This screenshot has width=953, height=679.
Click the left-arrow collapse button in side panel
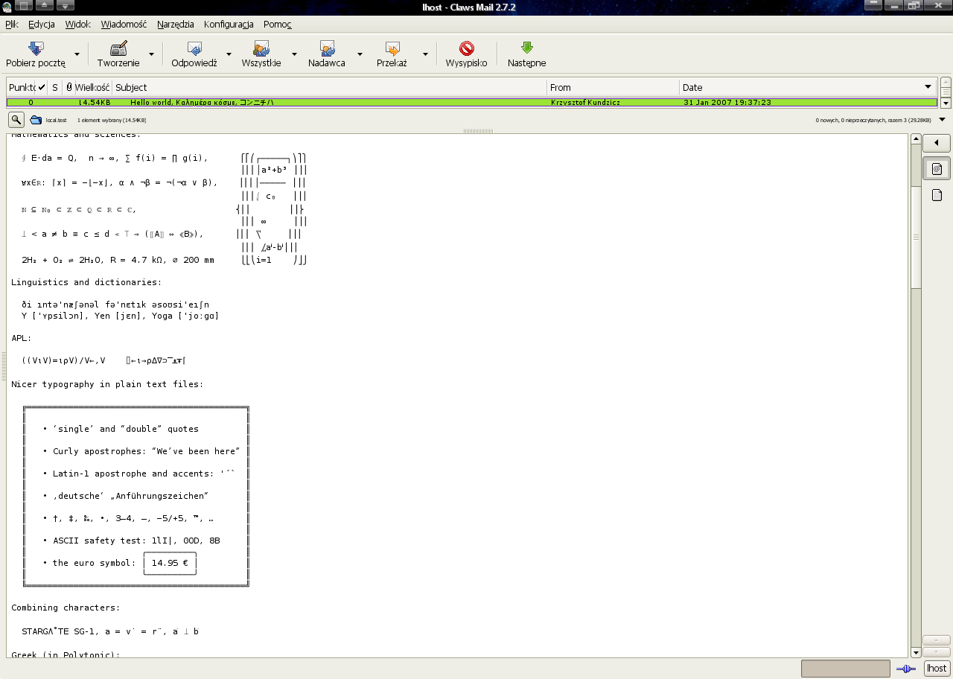tap(937, 143)
